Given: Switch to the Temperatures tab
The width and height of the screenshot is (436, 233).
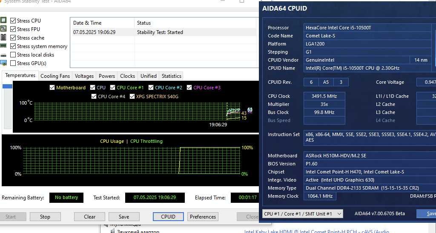Looking at the screenshot, I should click(20, 76).
